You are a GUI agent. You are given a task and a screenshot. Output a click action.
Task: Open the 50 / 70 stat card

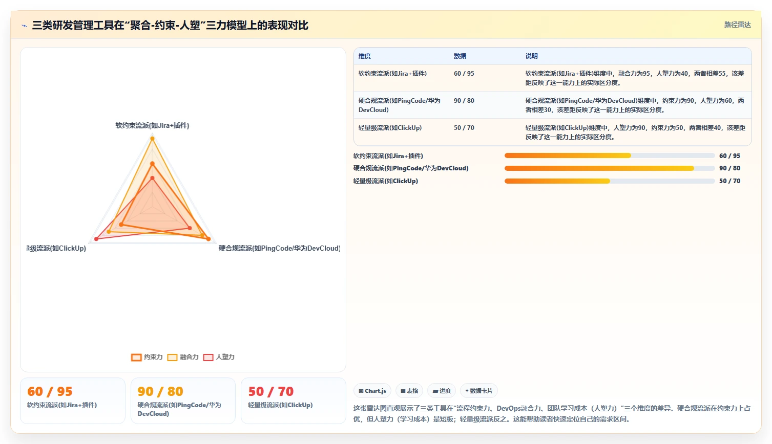pyautogui.click(x=294, y=401)
